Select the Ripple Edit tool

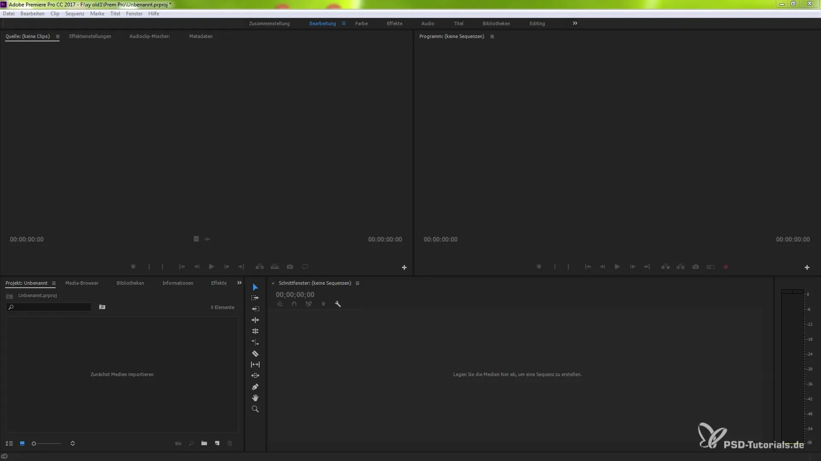click(255, 320)
